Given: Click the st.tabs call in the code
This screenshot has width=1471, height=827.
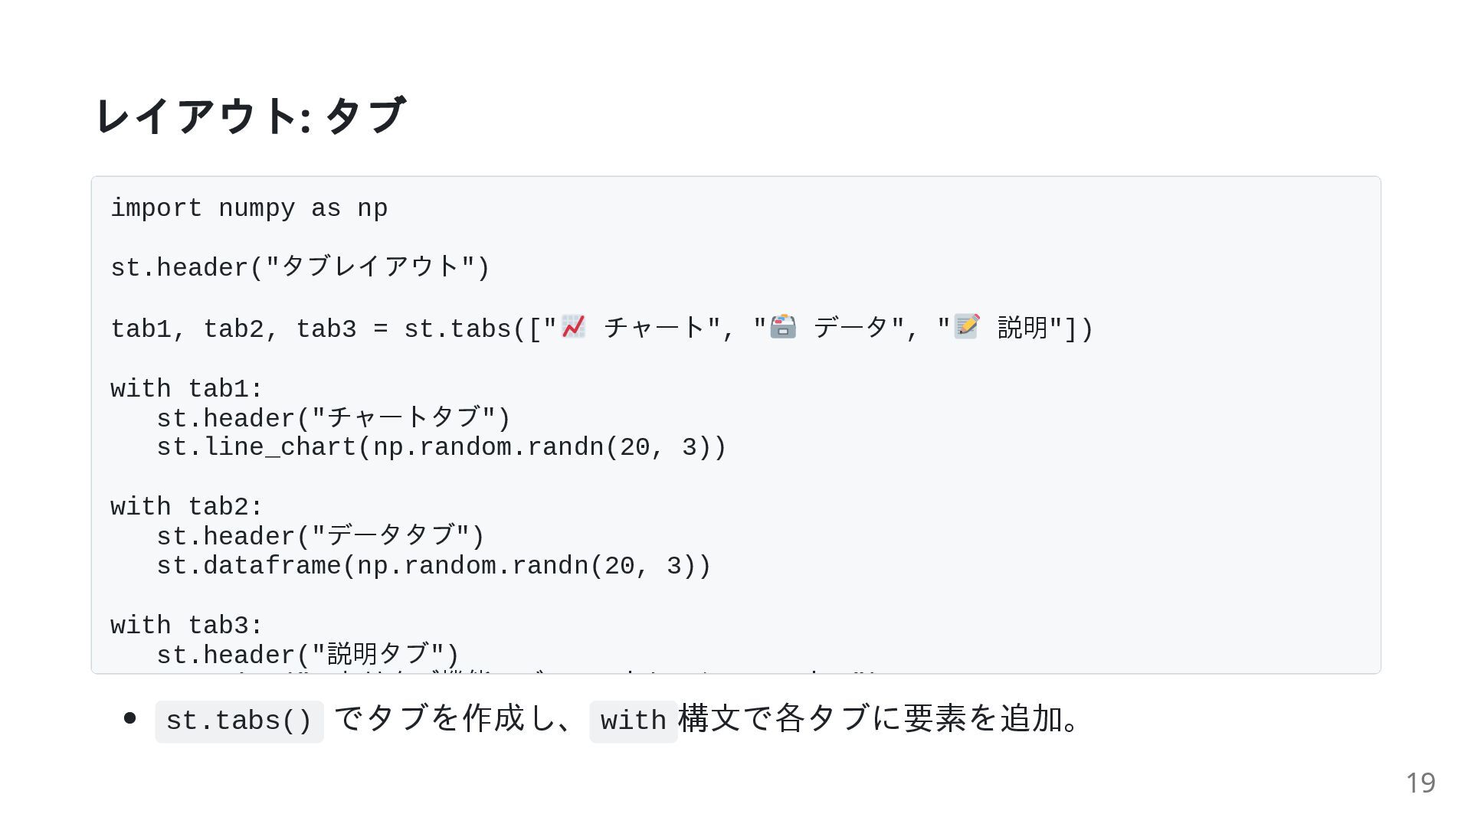Looking at the screenshot, I should (749, 329).
